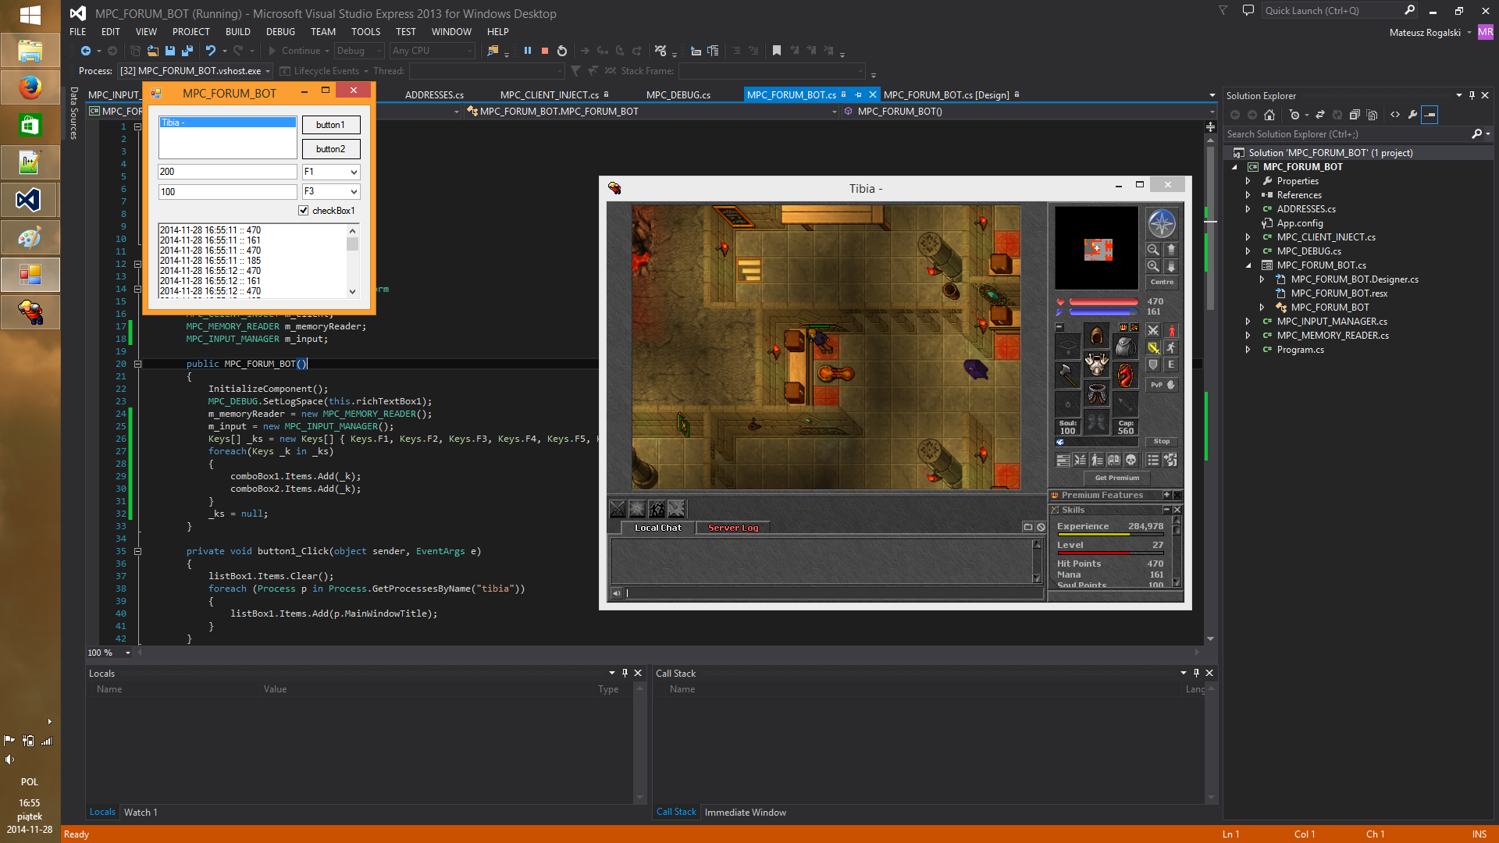1499x843 pixels.
Task: Switch to the MPC_DEBUG.cs tab
Action: pyautogui.click(x=678, y=95)
